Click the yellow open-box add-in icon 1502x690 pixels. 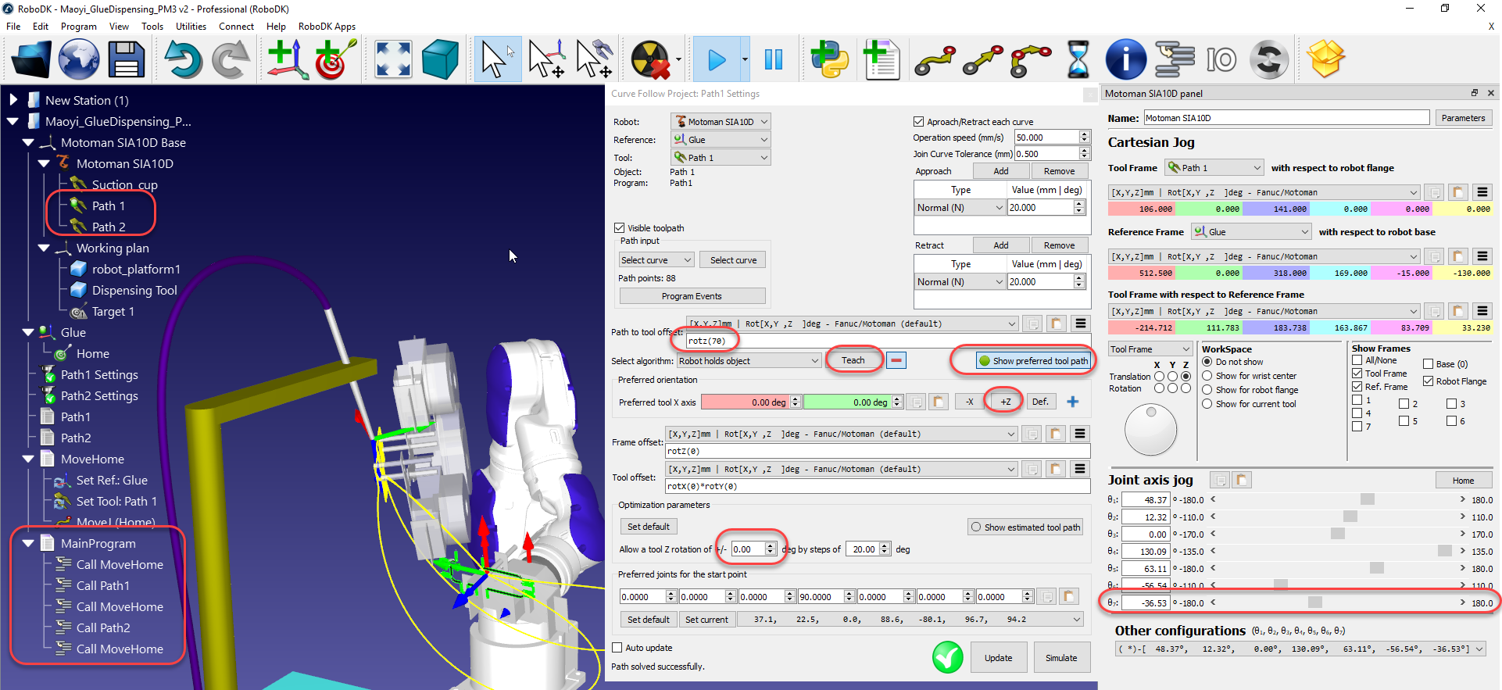pyautogui.click(x=1326, y=59)
